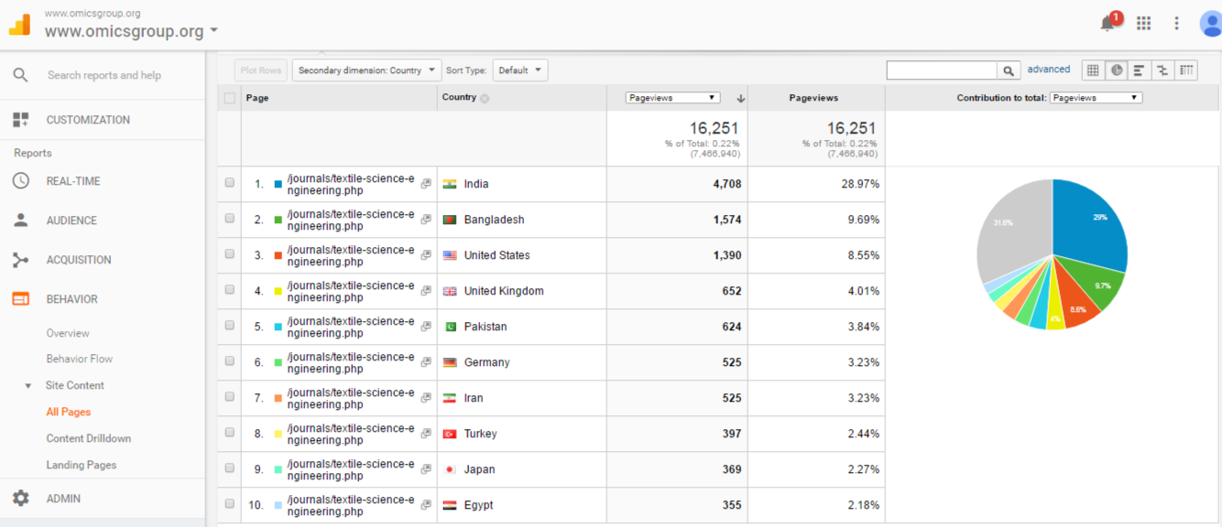
Task: Check the Pakistan row checkbox
Action: (230, 326)
